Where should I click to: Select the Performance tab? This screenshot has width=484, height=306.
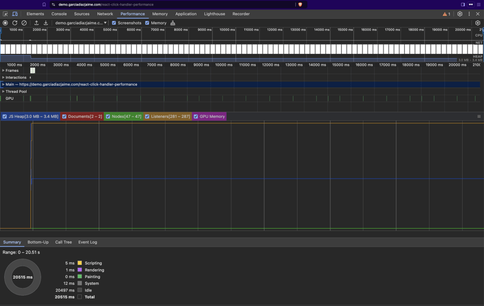(x=132, y=14)
